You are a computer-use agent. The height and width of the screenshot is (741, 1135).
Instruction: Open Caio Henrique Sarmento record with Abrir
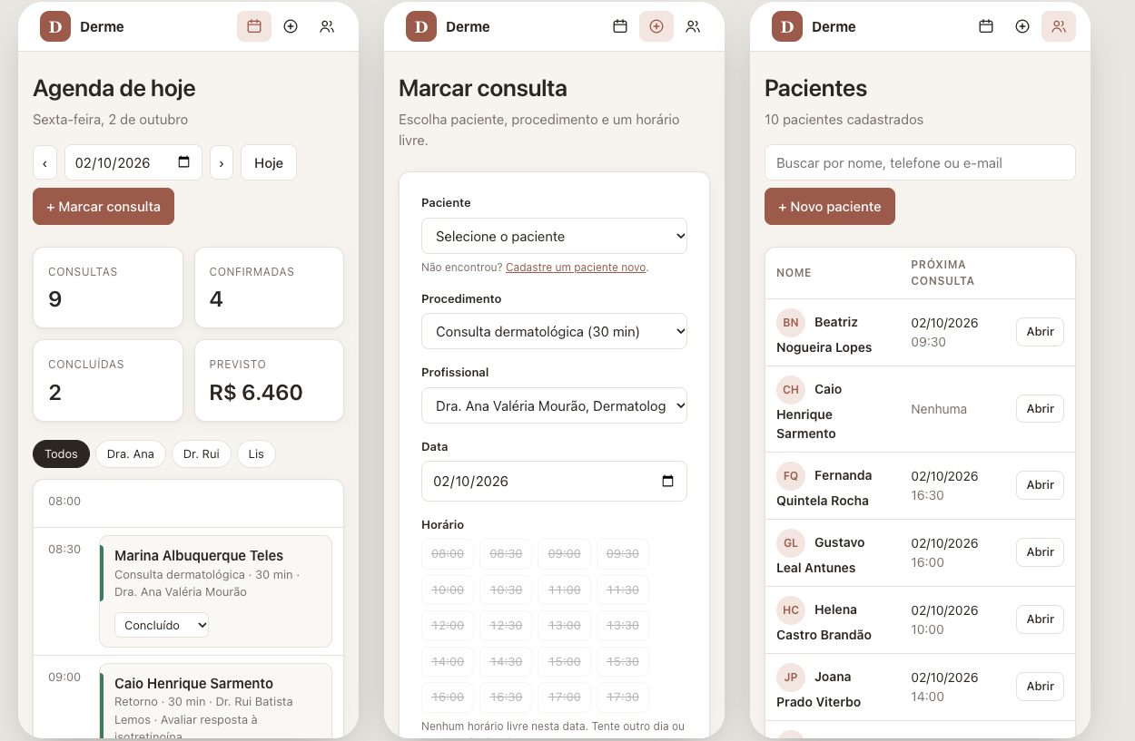click(x=1040, y=409)
